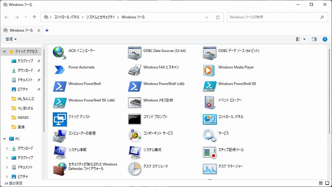This screenshot has width=332, height=187.
Task: Switch to details view in status bar
Action: [321, 183]
